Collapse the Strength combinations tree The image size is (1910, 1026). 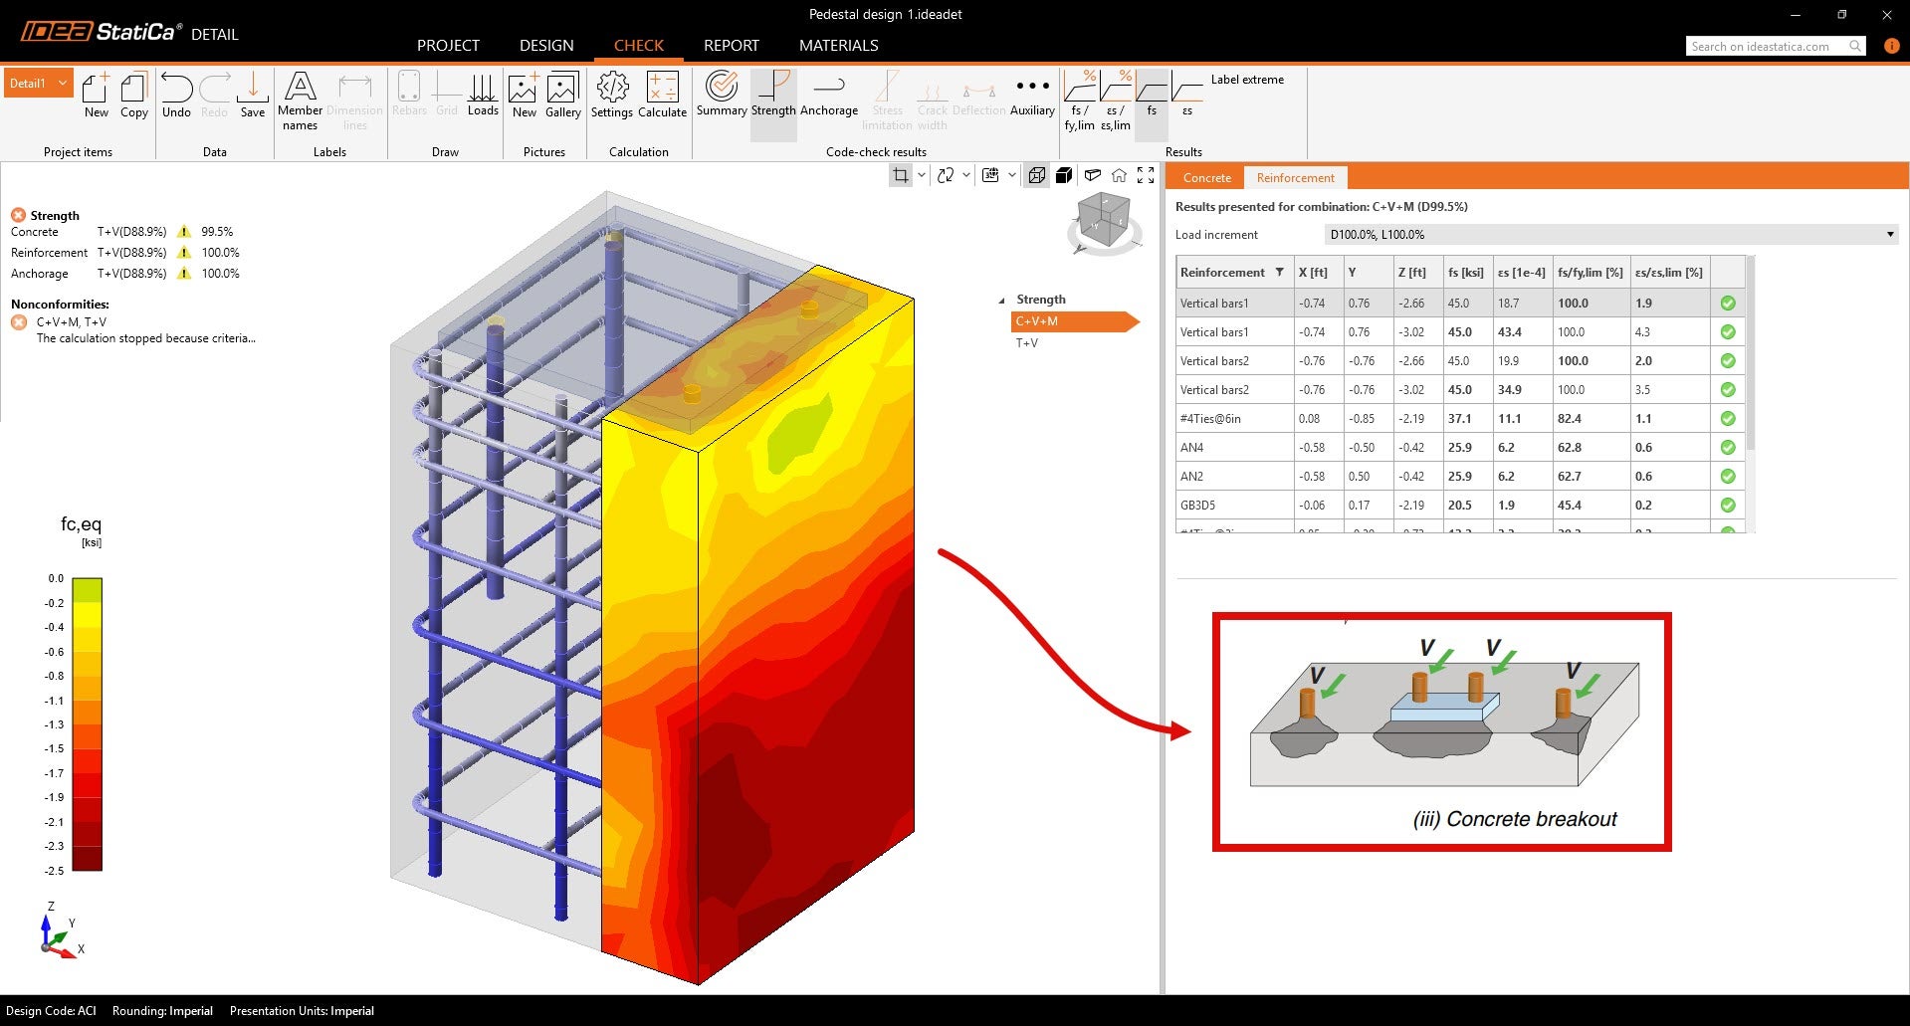click(1001, 301)
